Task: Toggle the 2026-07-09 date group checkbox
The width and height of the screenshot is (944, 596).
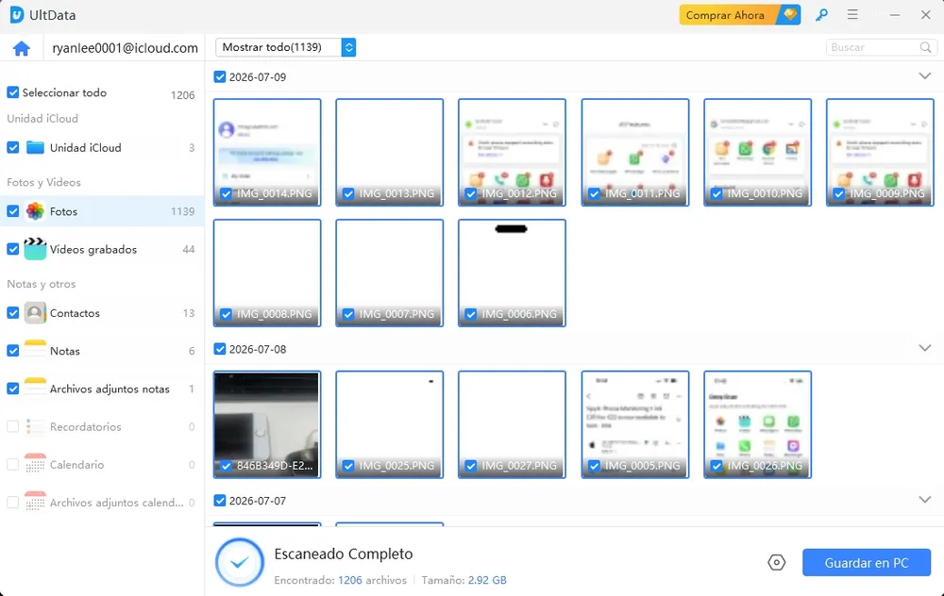Action: [220, 77]
